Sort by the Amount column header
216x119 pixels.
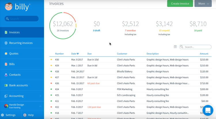[204, 54]
